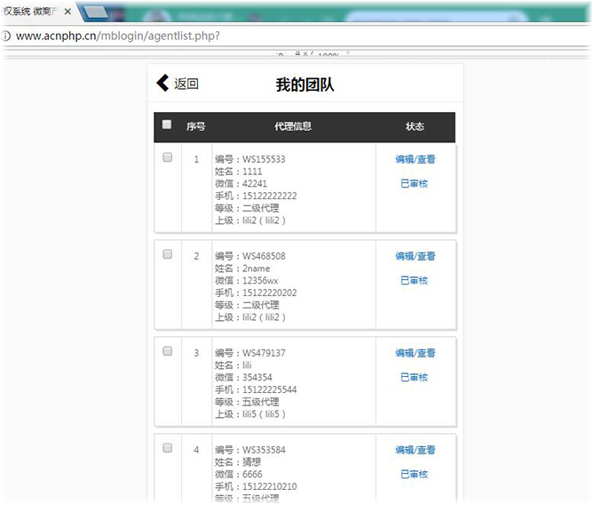Viewport: 593px width, 505px height.
Task: Open 编辑/查看 for agent WS468508
Action: (x=415, y=257)
